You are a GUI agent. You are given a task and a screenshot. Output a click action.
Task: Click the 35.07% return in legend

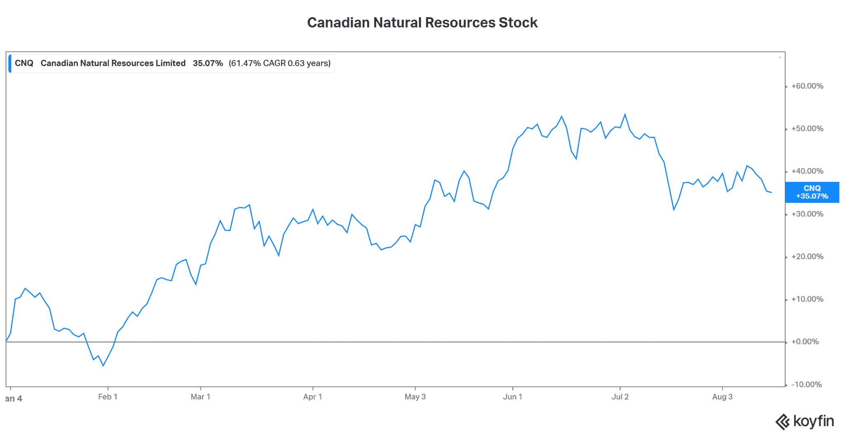[x=208, y=63]
